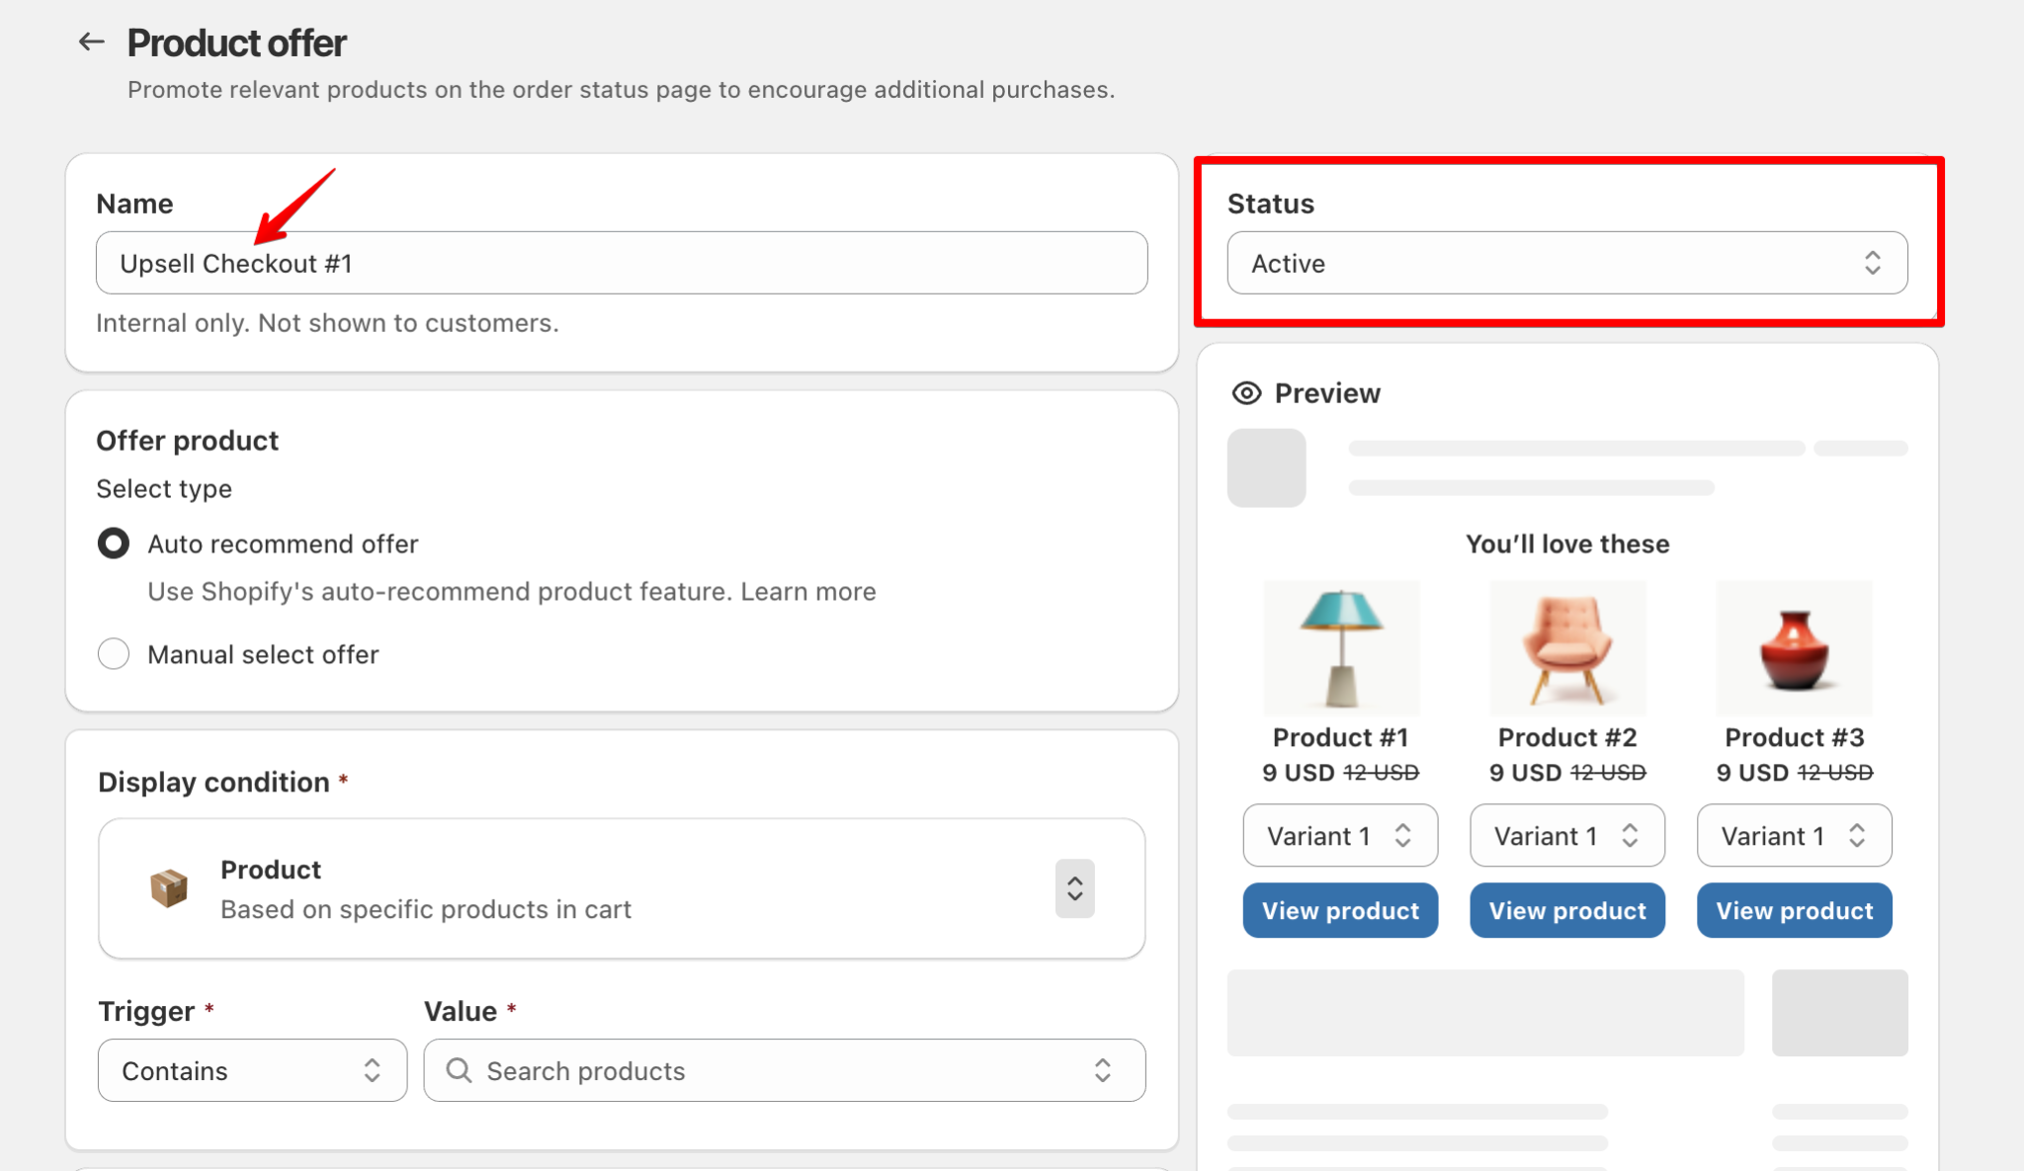Select the Manual select offer option
The height and width of the screenshot is (1171, 2024).
tap(113, 653)
